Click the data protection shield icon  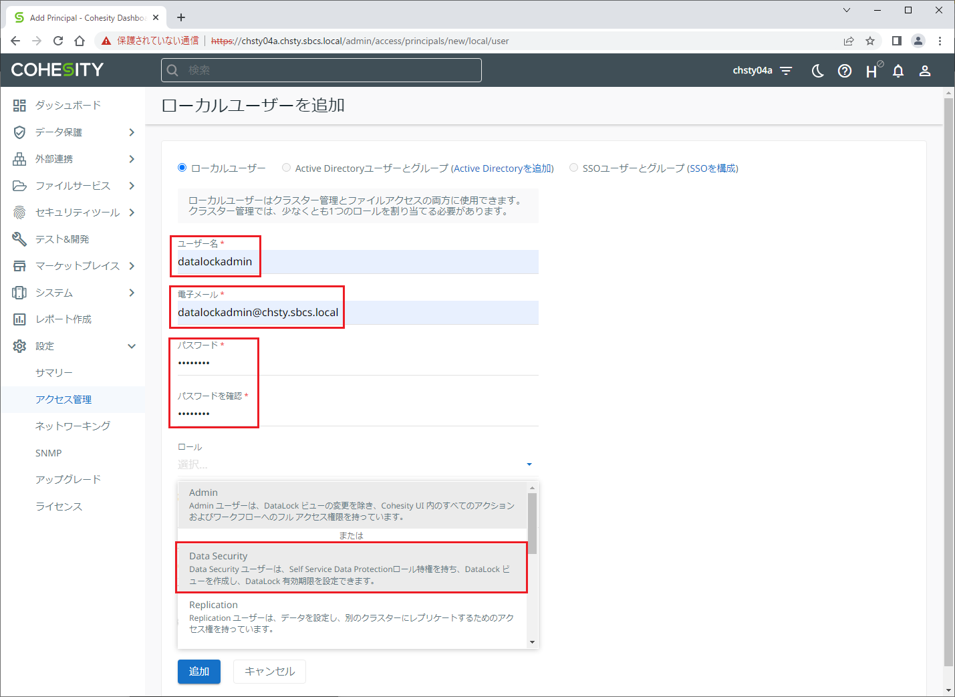(19, 132)
